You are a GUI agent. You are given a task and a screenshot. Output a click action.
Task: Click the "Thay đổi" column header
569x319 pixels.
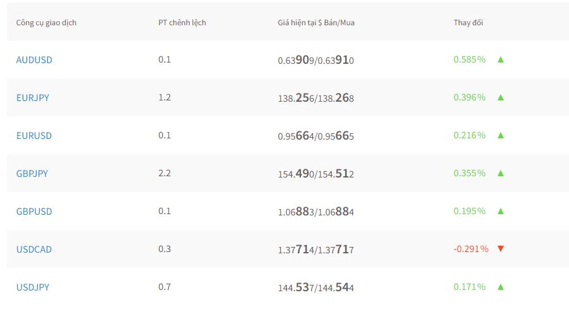click(468, 23)
